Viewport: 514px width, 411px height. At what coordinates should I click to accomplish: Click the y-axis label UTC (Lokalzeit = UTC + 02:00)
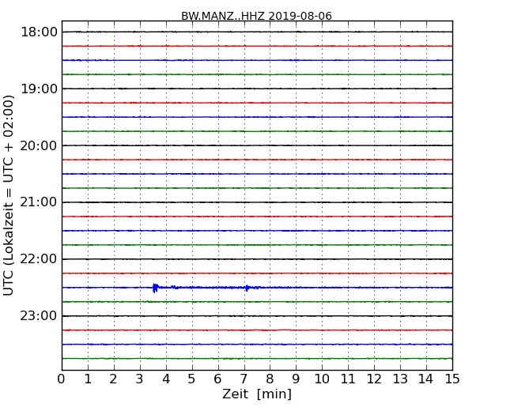9,195
